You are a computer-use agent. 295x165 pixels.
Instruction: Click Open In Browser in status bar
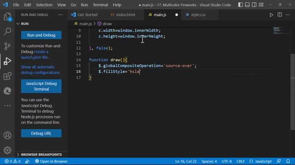(51, 161)
